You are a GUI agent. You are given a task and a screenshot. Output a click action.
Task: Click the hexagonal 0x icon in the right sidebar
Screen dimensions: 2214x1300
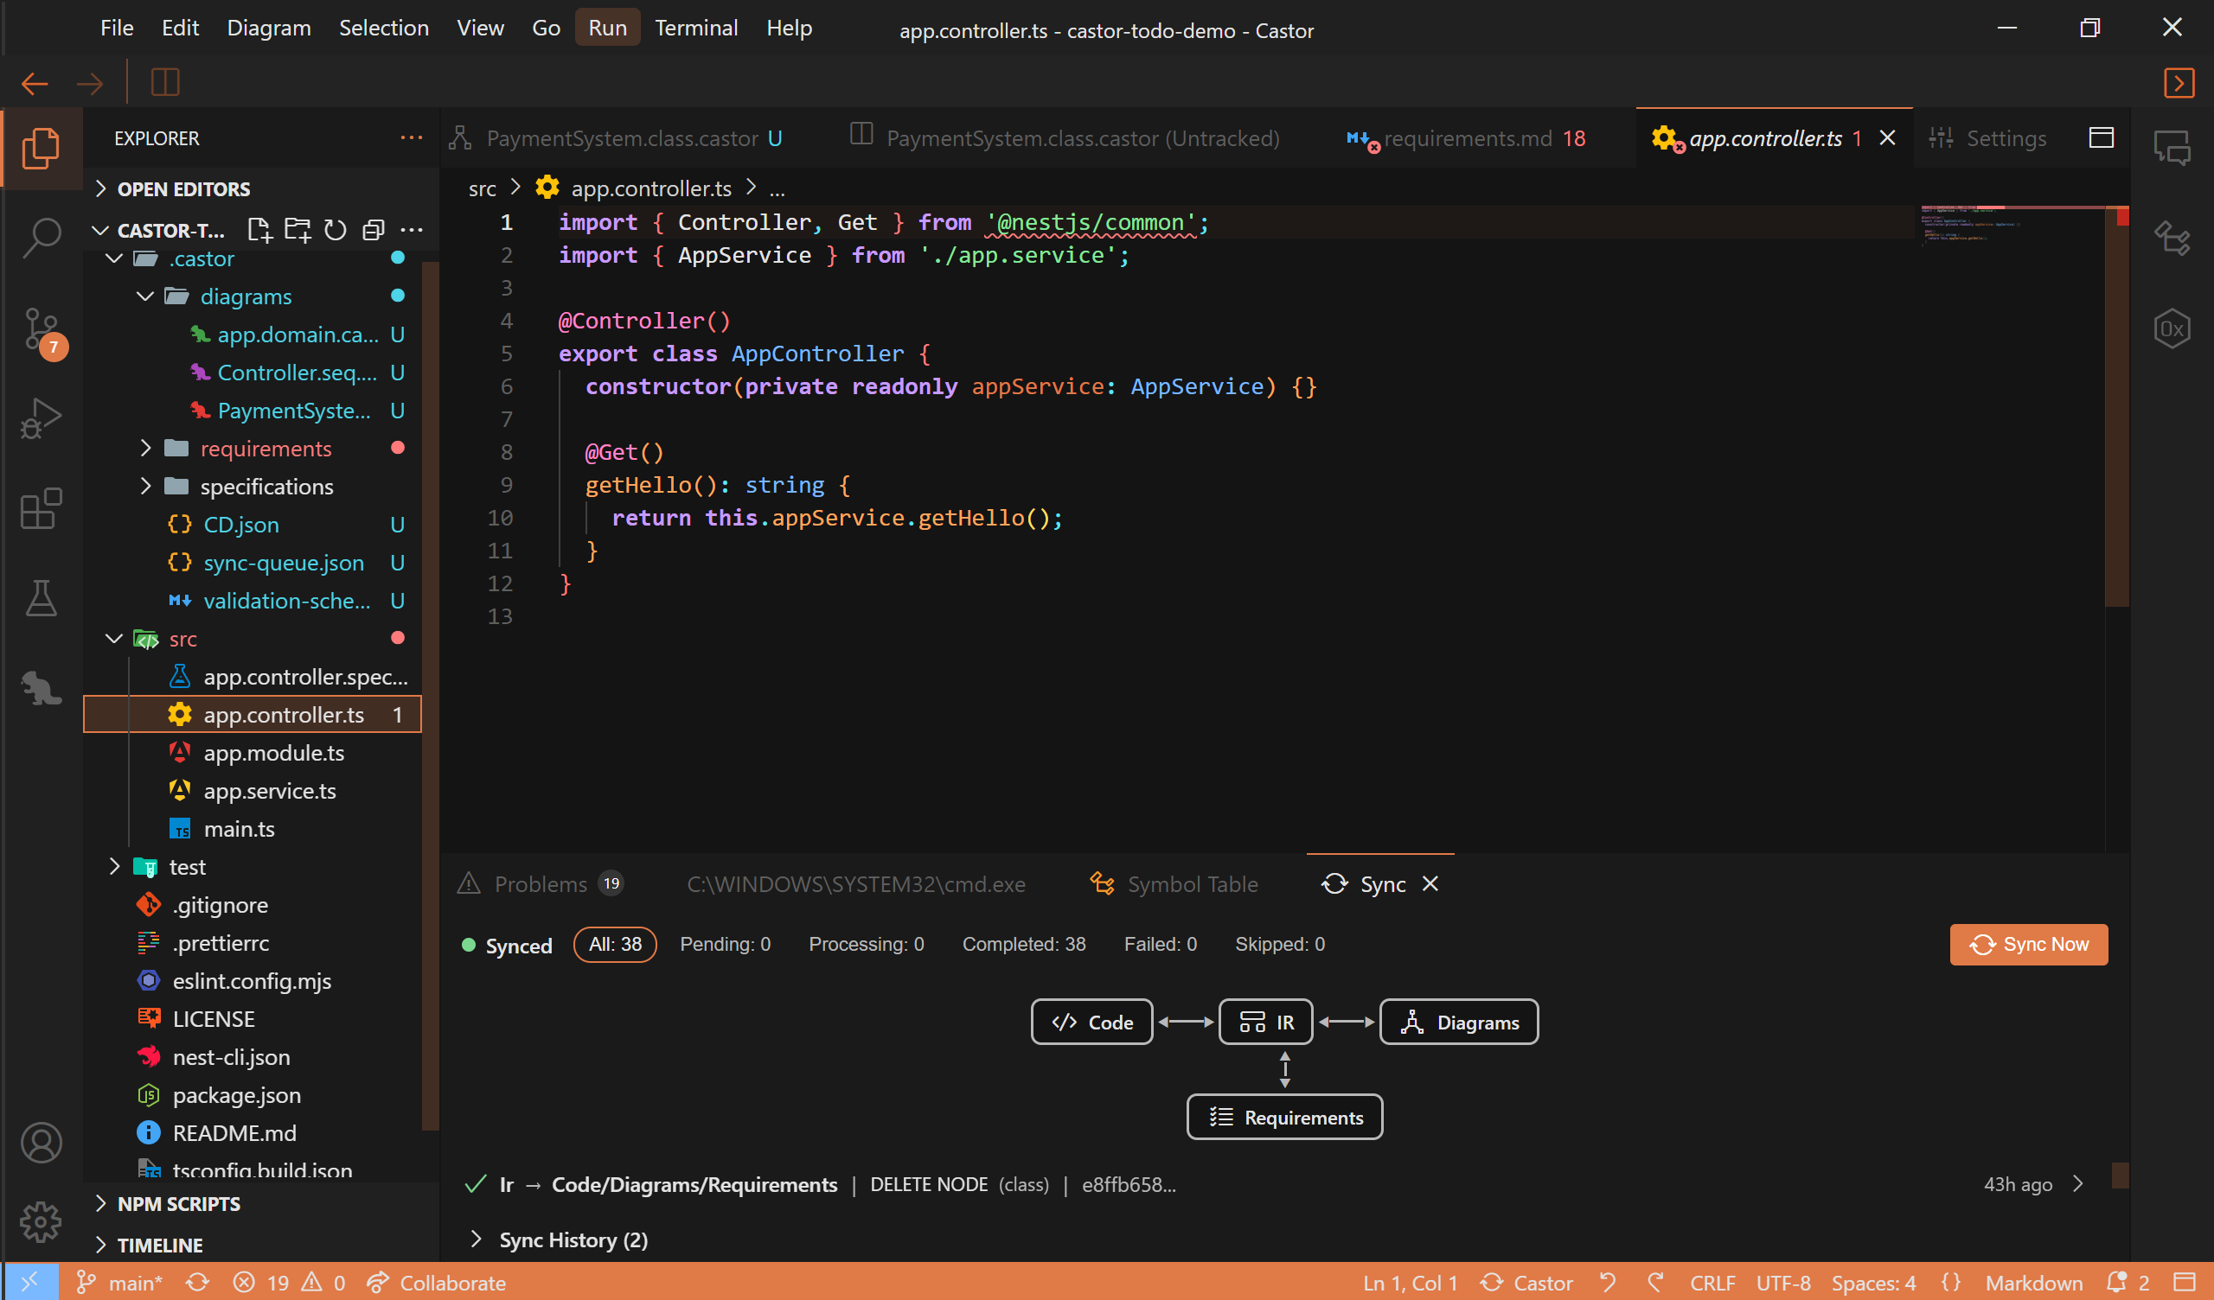2172,328
